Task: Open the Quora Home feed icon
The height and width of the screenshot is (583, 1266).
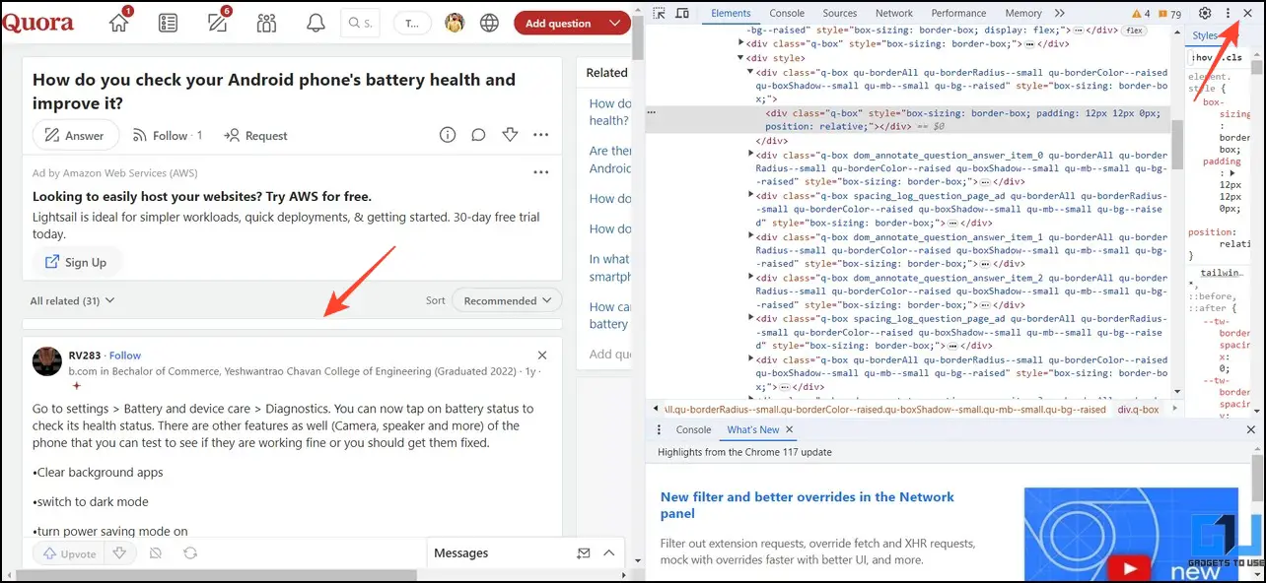Action: [x=119, y=23]
